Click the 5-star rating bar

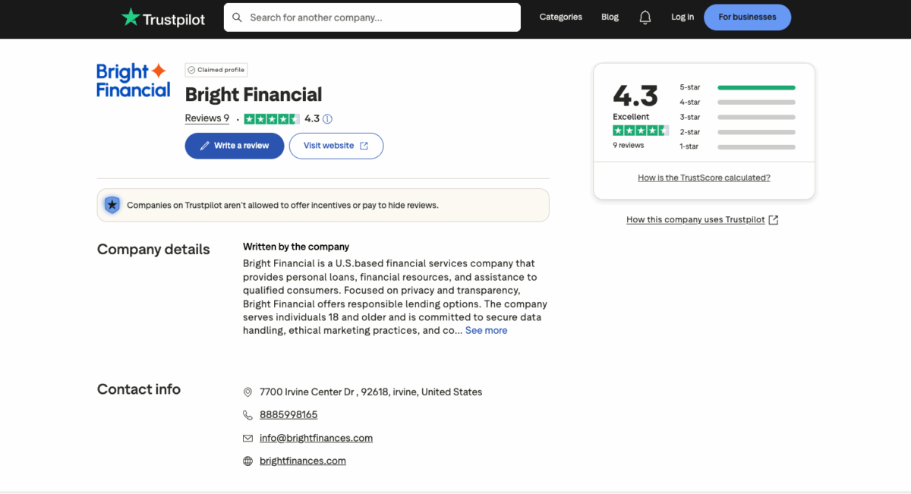point(756,87)
